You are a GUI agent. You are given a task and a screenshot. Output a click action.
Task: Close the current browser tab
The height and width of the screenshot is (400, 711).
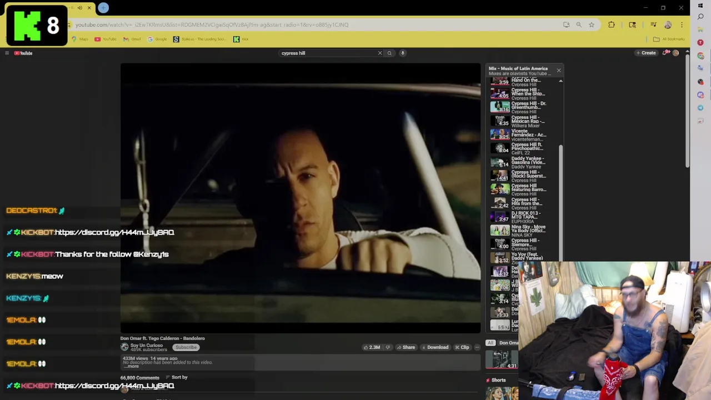pyautogui.click(x=89, y=8)
